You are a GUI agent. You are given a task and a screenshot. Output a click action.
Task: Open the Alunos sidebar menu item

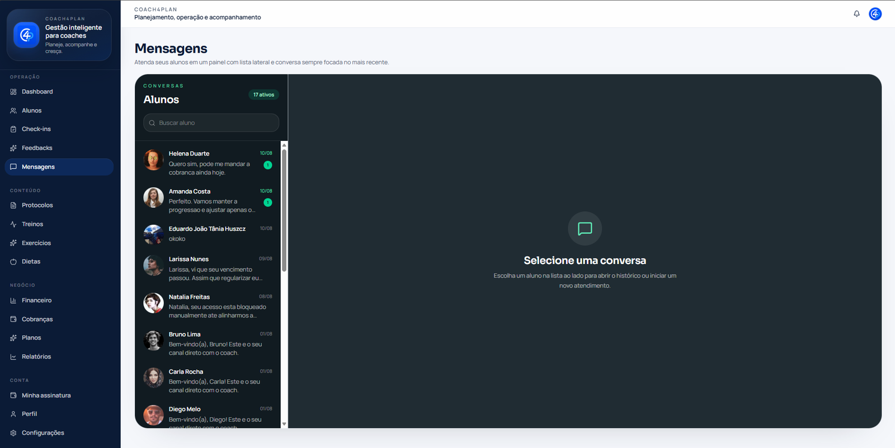pos(59,111)
